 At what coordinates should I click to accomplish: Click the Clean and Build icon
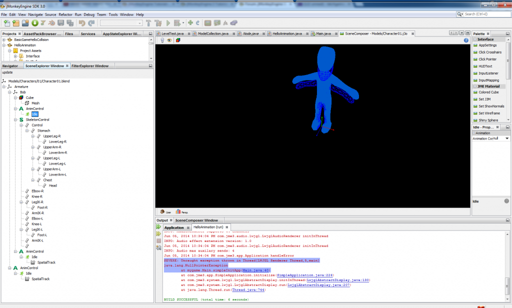tap(158, 23)
